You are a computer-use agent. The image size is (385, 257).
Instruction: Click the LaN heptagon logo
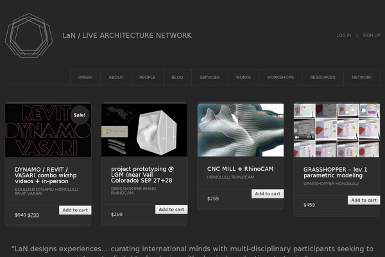point(29,35)
